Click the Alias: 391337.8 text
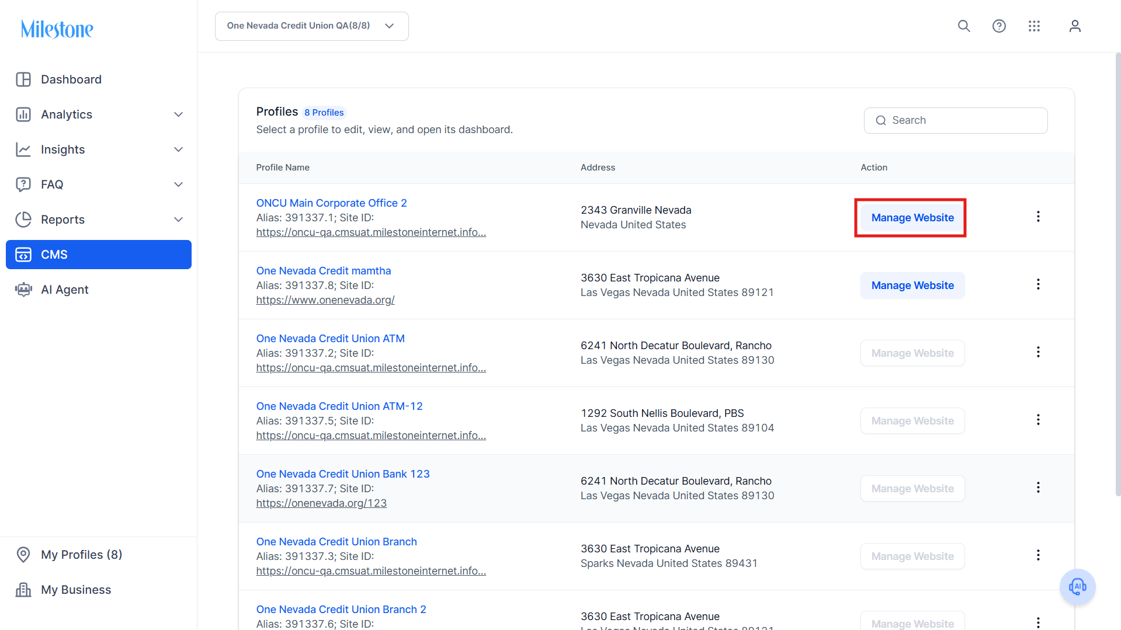The image size is (1121, 630). [296, 286]
